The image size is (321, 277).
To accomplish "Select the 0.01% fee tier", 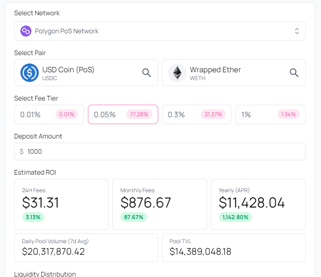I will pyautogui.click(x=49, y=114).
